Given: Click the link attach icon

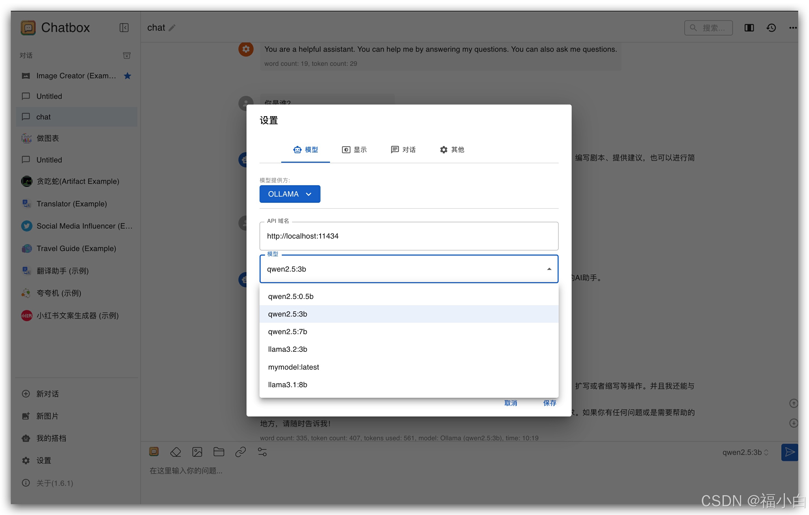Looking at the screenshot, I should pos(241,452).
